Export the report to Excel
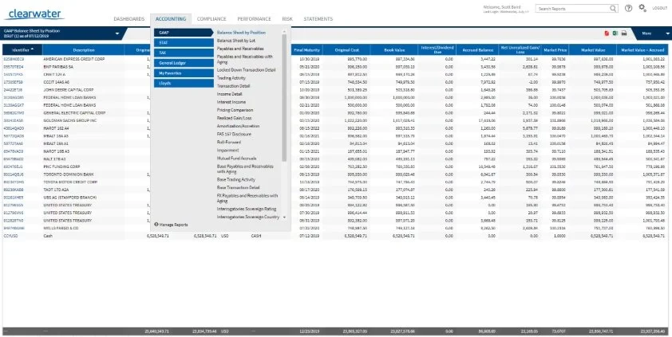 coord(615,33)
